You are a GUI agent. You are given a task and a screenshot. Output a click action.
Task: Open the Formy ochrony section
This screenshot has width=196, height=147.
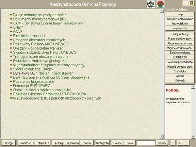pyautogui.click(x=180, y=34)
